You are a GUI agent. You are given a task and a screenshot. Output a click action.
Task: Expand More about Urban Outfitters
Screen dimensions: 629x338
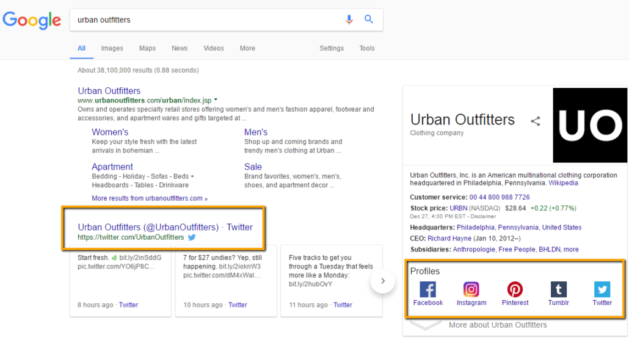coord(498,325)
